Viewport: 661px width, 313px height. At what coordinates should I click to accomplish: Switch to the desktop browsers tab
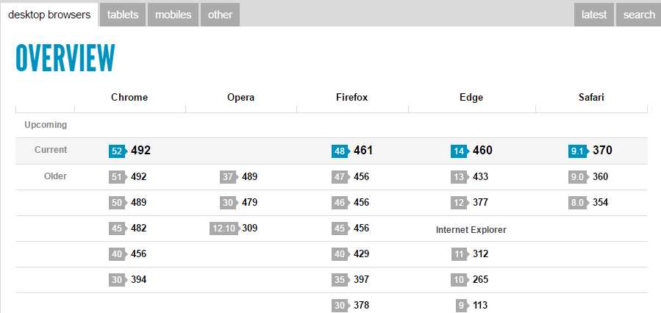coord(49,15)
